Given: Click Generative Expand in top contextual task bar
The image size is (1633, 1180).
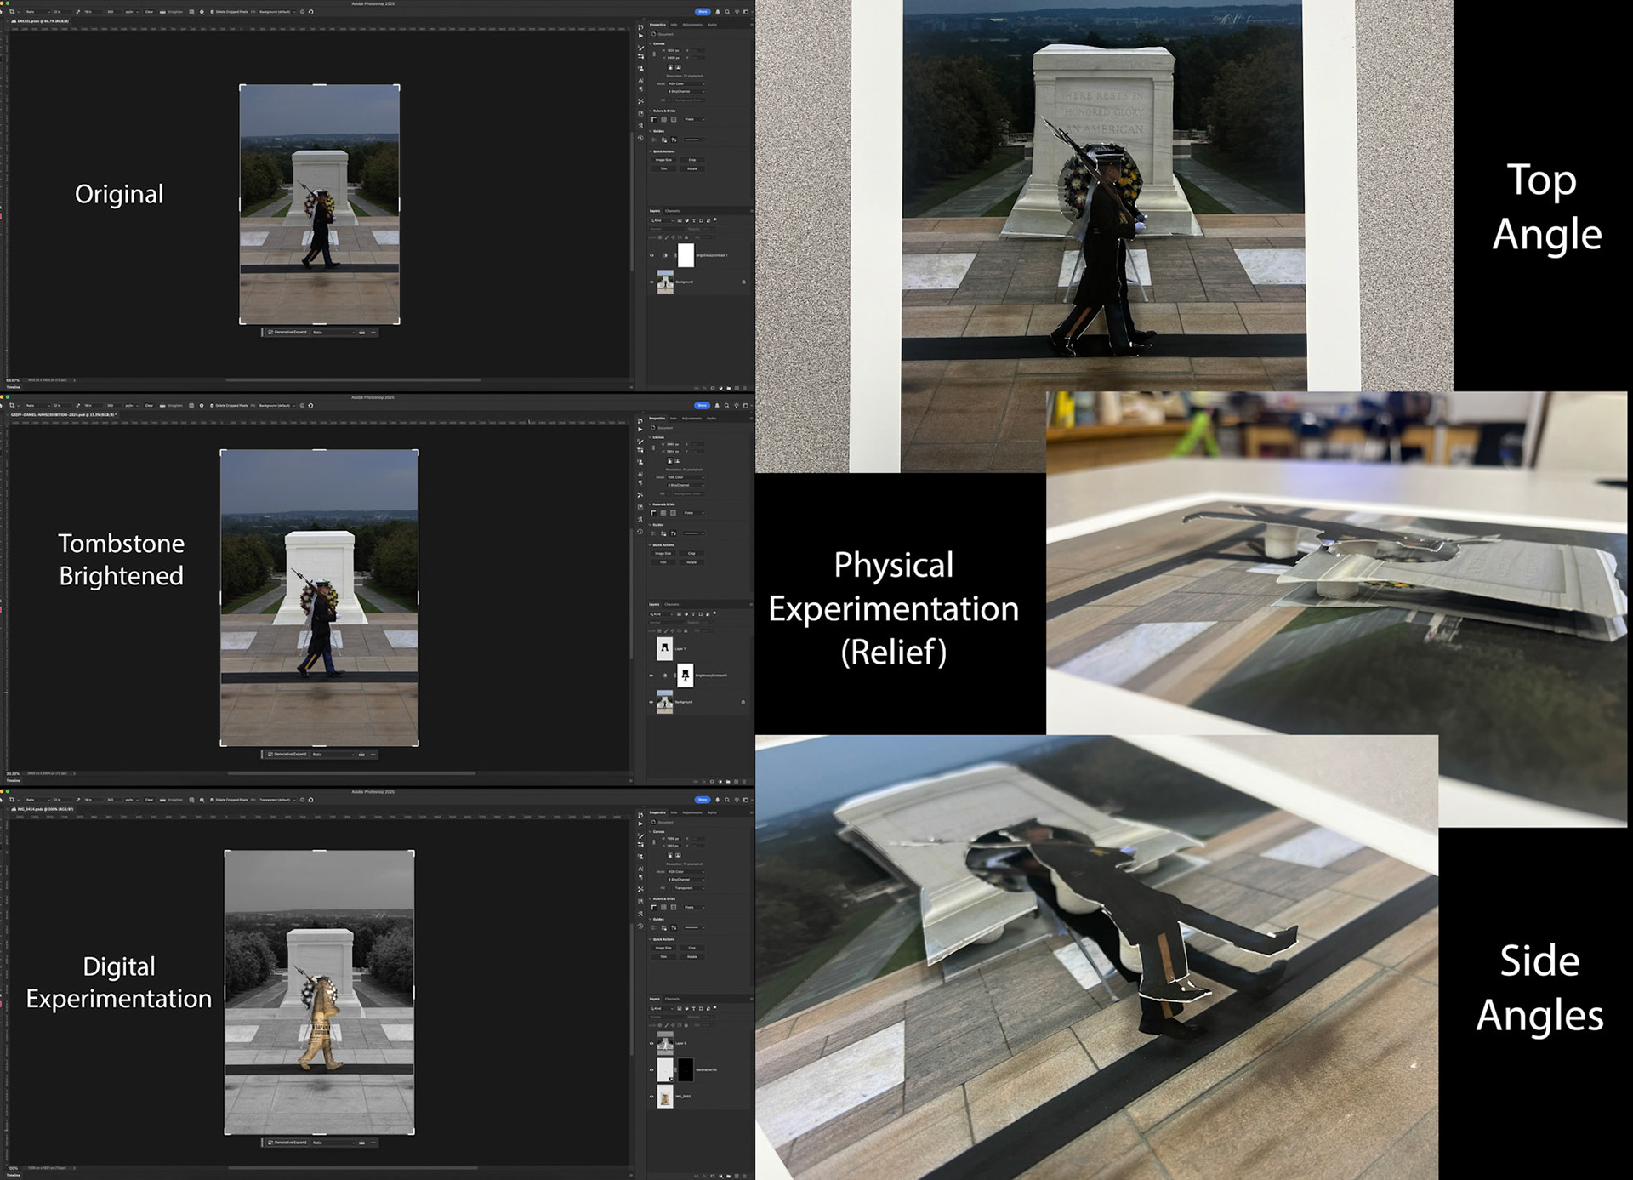Looking at the screenshot, I should 287,333.
